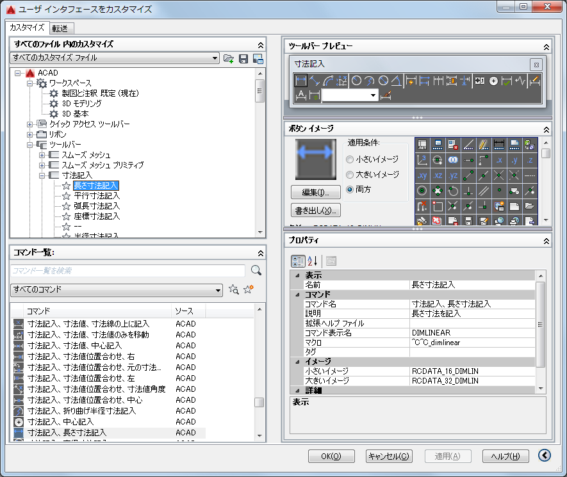Click the 編集 button
Viewport: 567px width, 477px height.
(316, 192)
